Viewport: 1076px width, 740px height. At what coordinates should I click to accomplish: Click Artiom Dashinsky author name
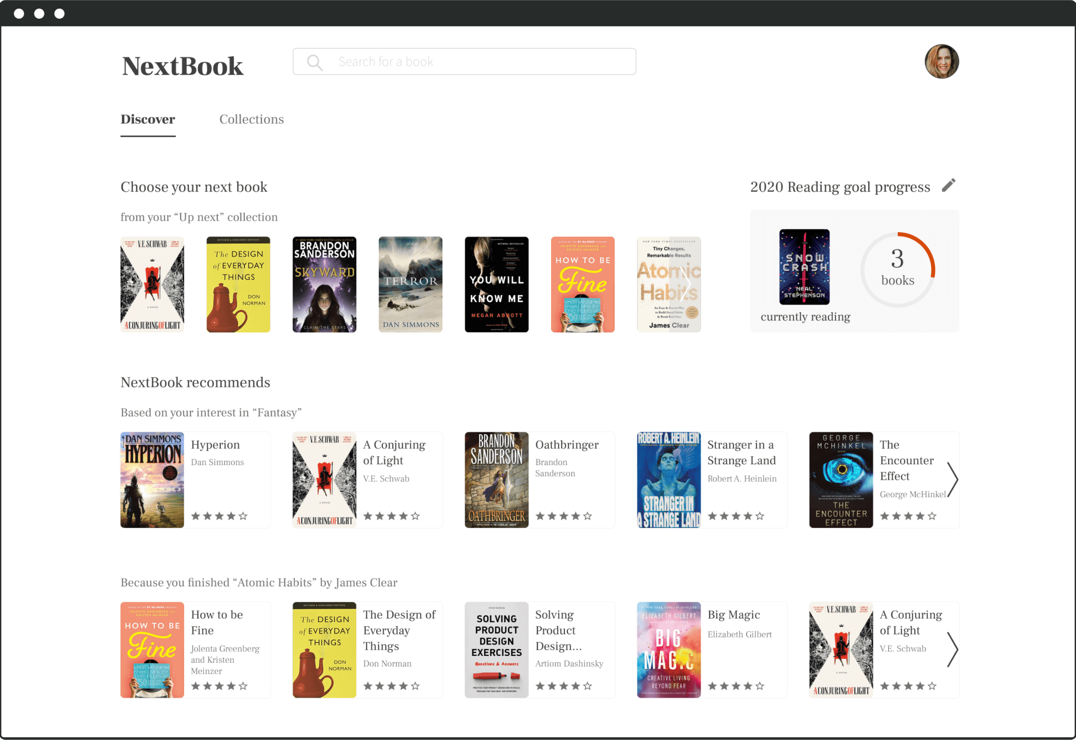[569, 663]
